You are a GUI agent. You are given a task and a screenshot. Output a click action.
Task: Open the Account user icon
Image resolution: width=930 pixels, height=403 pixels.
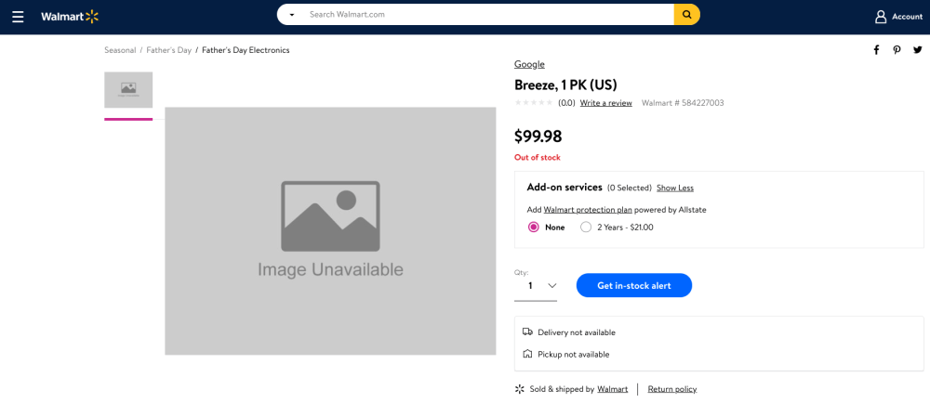(x=881, y=17)
